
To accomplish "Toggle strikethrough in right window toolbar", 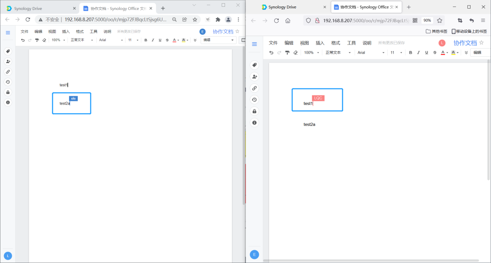I will [435, 53].
